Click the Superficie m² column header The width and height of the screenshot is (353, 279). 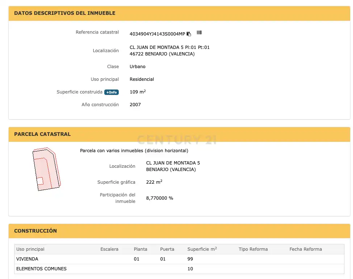pyautogui.click(x=202, y=249)
